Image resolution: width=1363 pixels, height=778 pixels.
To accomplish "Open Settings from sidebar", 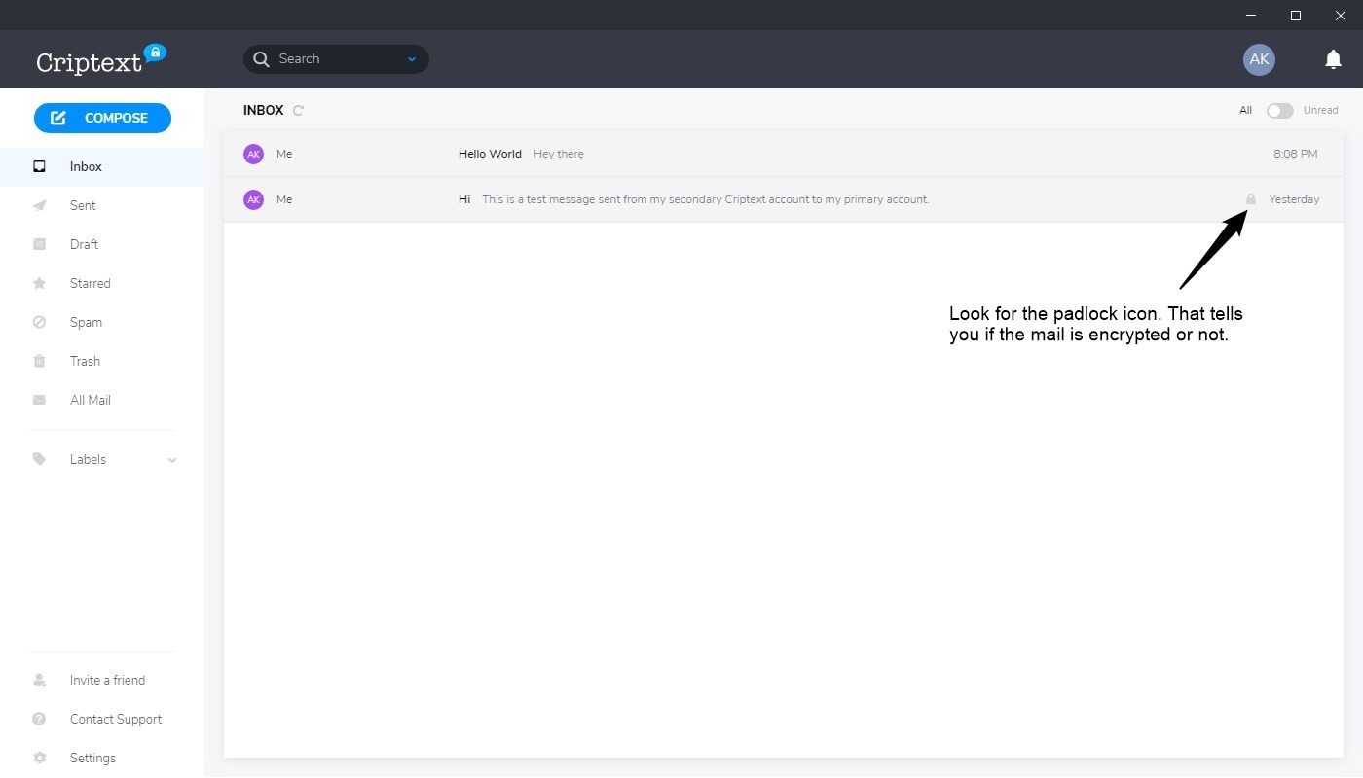I will click(92, 758).
